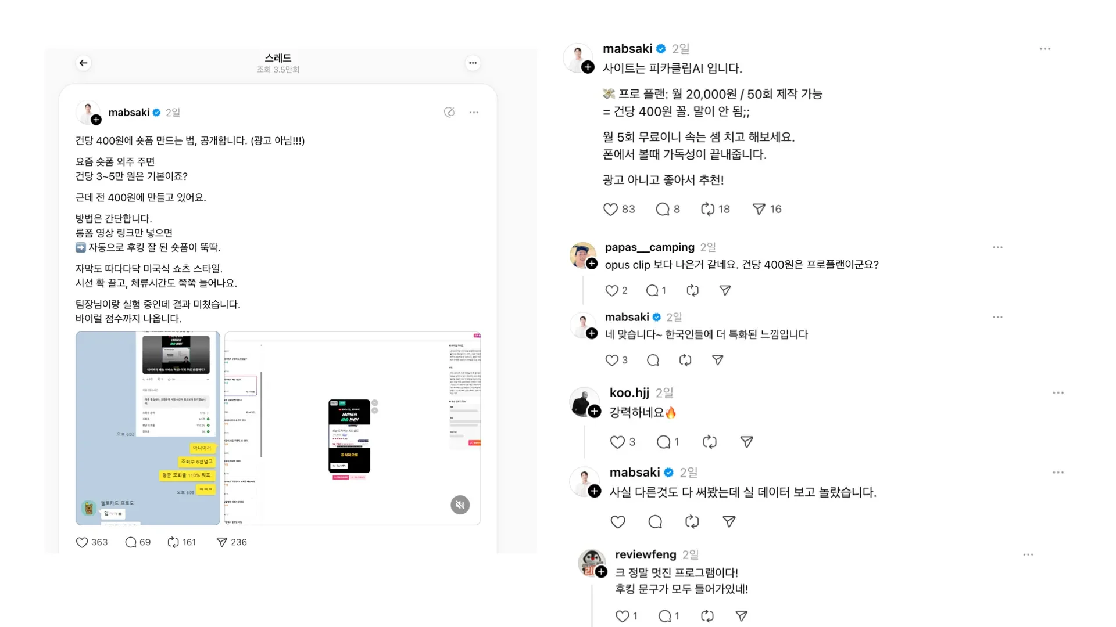Share the pricing reply with 16 shares
The height and width of the screenshot is (627, 1116).
(759, 209)
